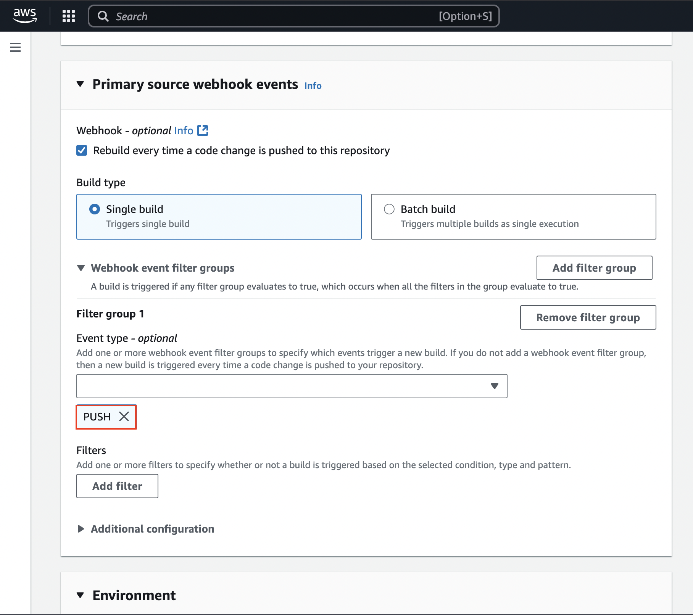Select the Single build option

(x=95, y=209)
